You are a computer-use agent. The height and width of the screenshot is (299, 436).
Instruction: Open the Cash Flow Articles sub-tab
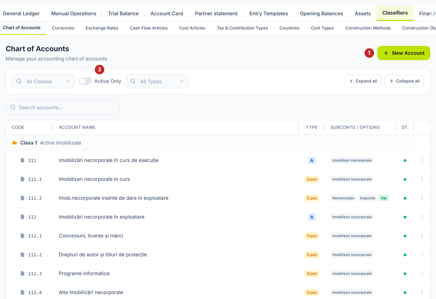(x=149, y=28)
